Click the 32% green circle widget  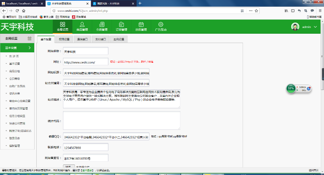[x=291, y=88]
